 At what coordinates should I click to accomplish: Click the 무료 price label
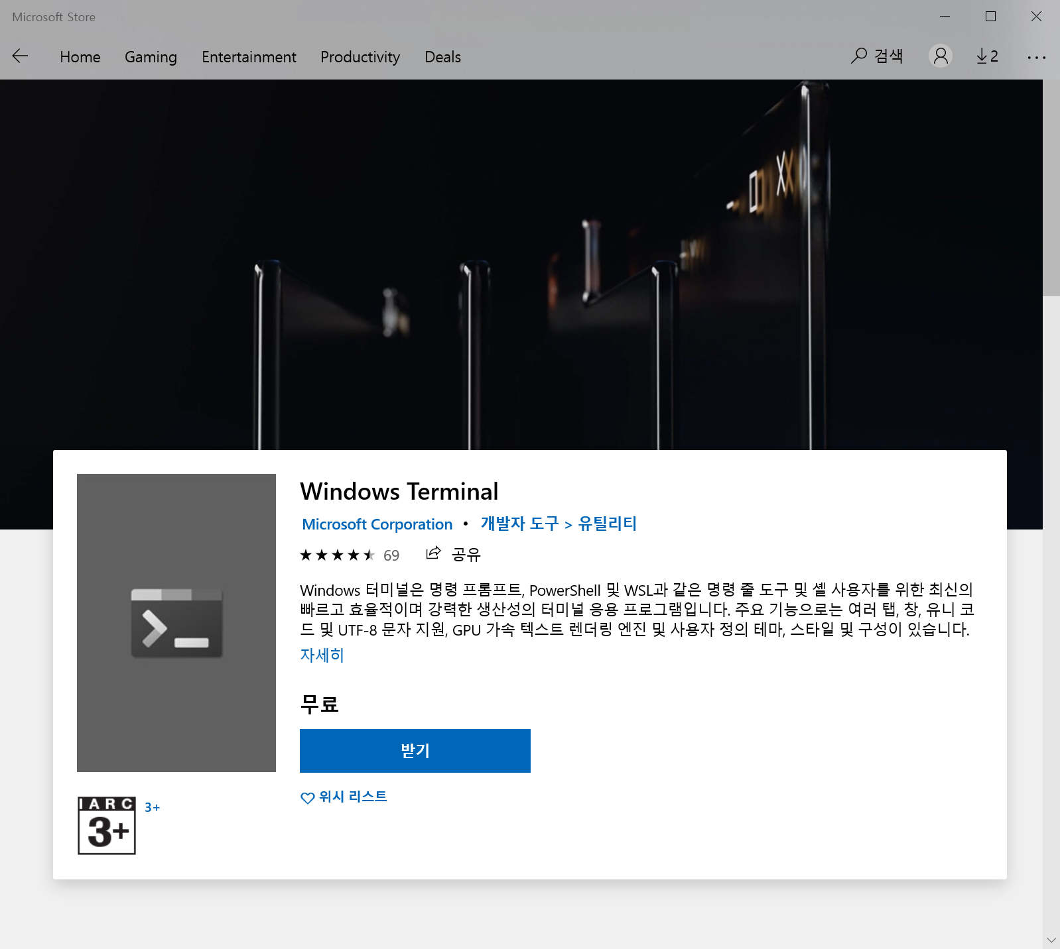click(x=320, y=704)
